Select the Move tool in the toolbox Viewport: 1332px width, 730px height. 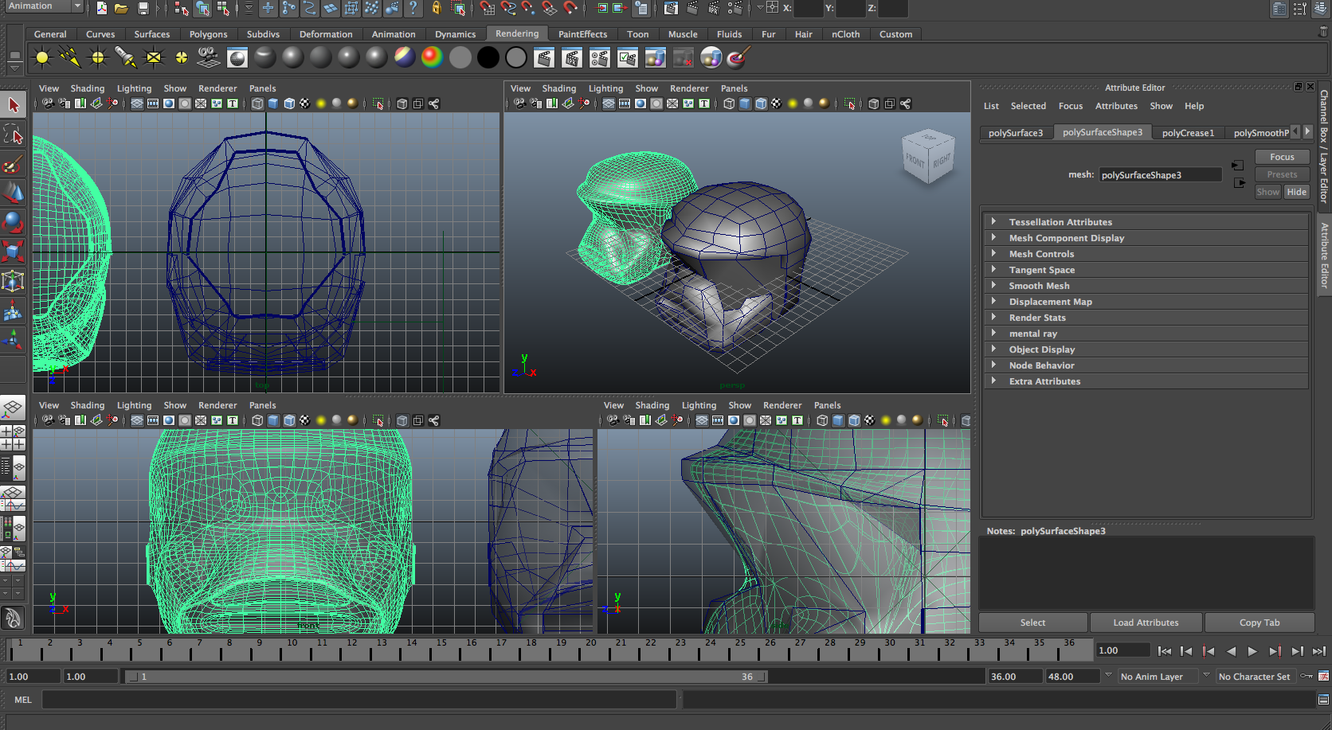12,193
